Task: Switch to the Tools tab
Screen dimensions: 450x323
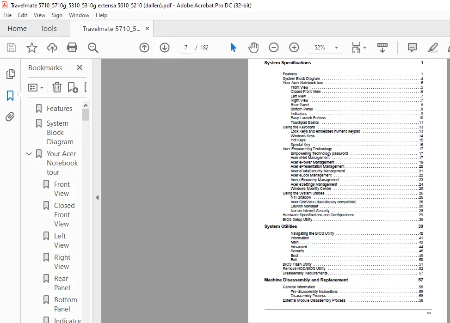Action: tap(49, 28)
